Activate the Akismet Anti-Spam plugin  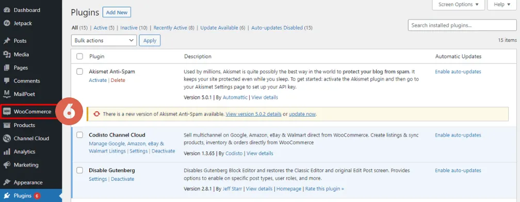tap(98, 80)
